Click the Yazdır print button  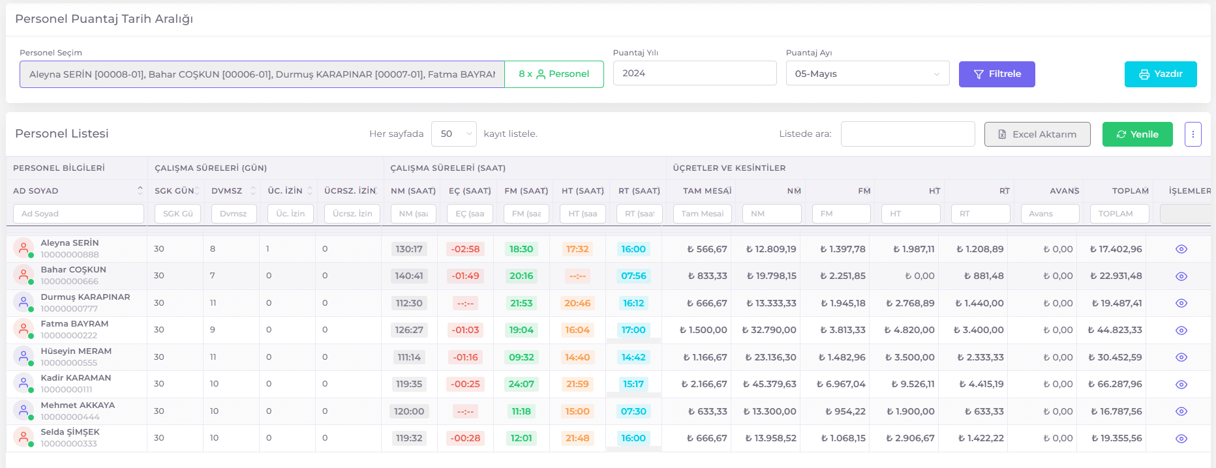1161,74
